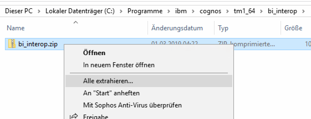Click the share icon beside Freigabe
This screenshot has height=119, width=311.
[x=74, y=117]
